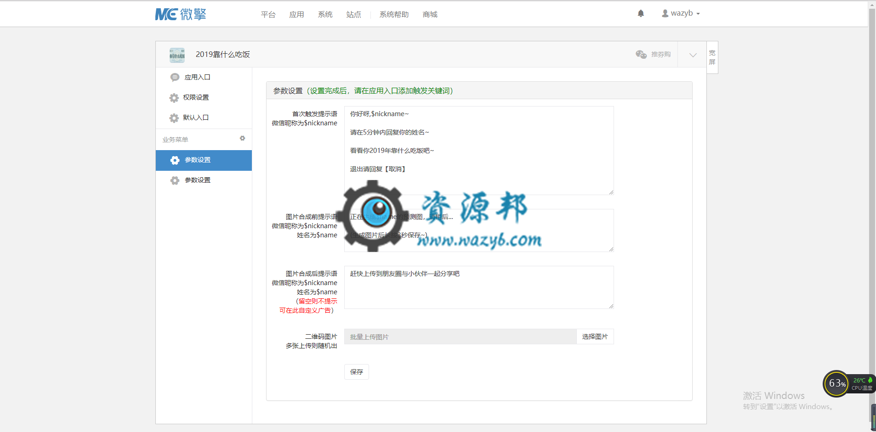Image resolution: width=876 pixels, height=432 pixels.
Task: Click into the 首次触发提示语 text area
Action: tap(479, 151)
